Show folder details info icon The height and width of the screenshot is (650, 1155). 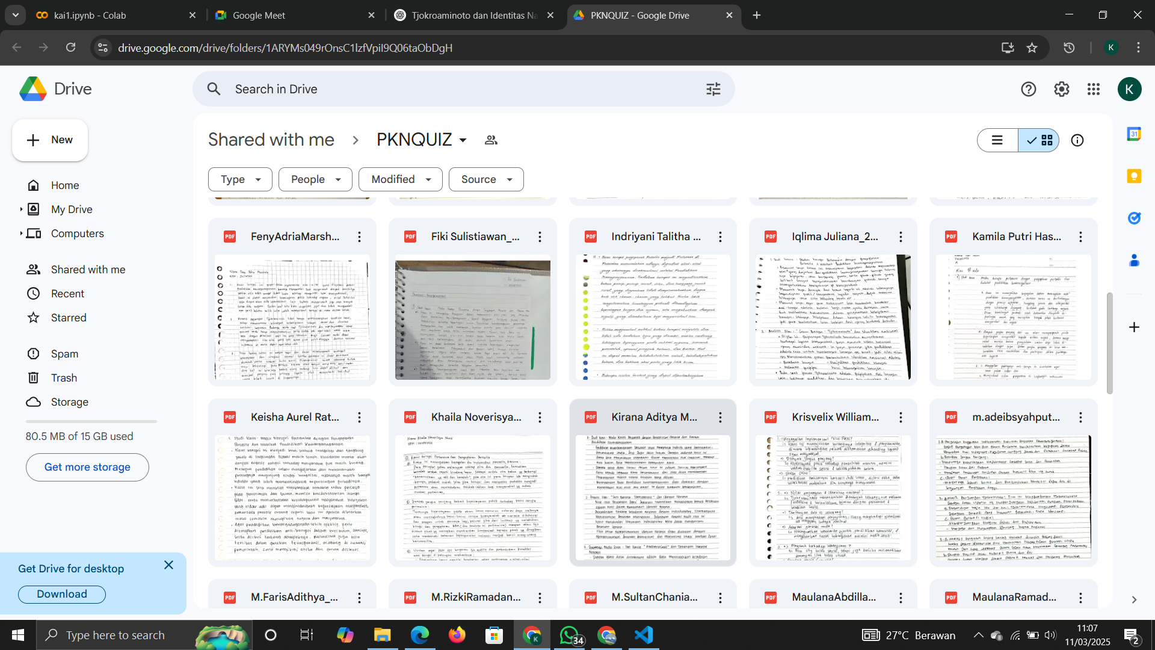click(x=1077, y=140)
